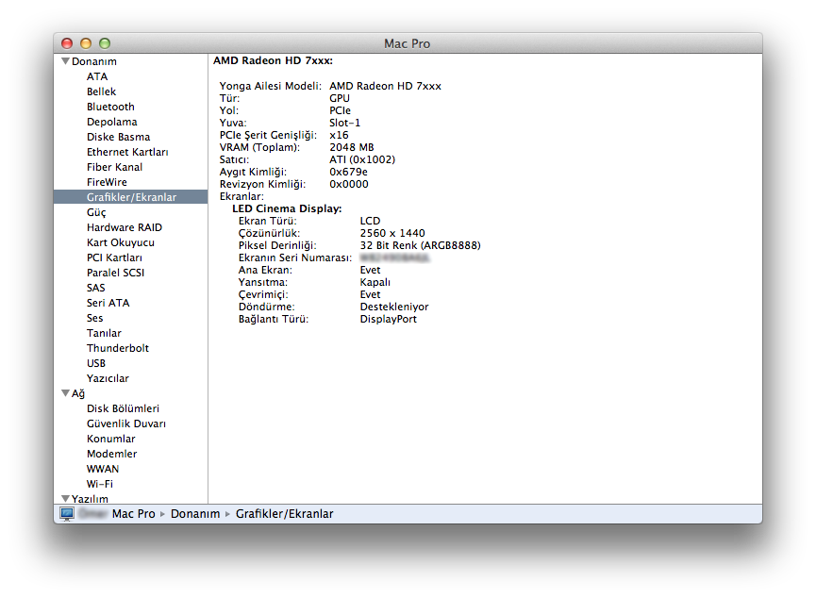
Task: Select Ethernet Kartları entry
Action: [127, 152]
